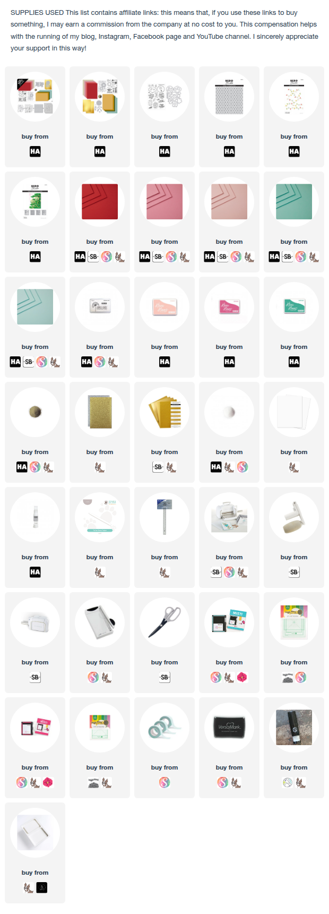Viewport: 329px width, 914px height.
Task: Click the pink flower icon under the black MISTI
Action: click(243, 677)
